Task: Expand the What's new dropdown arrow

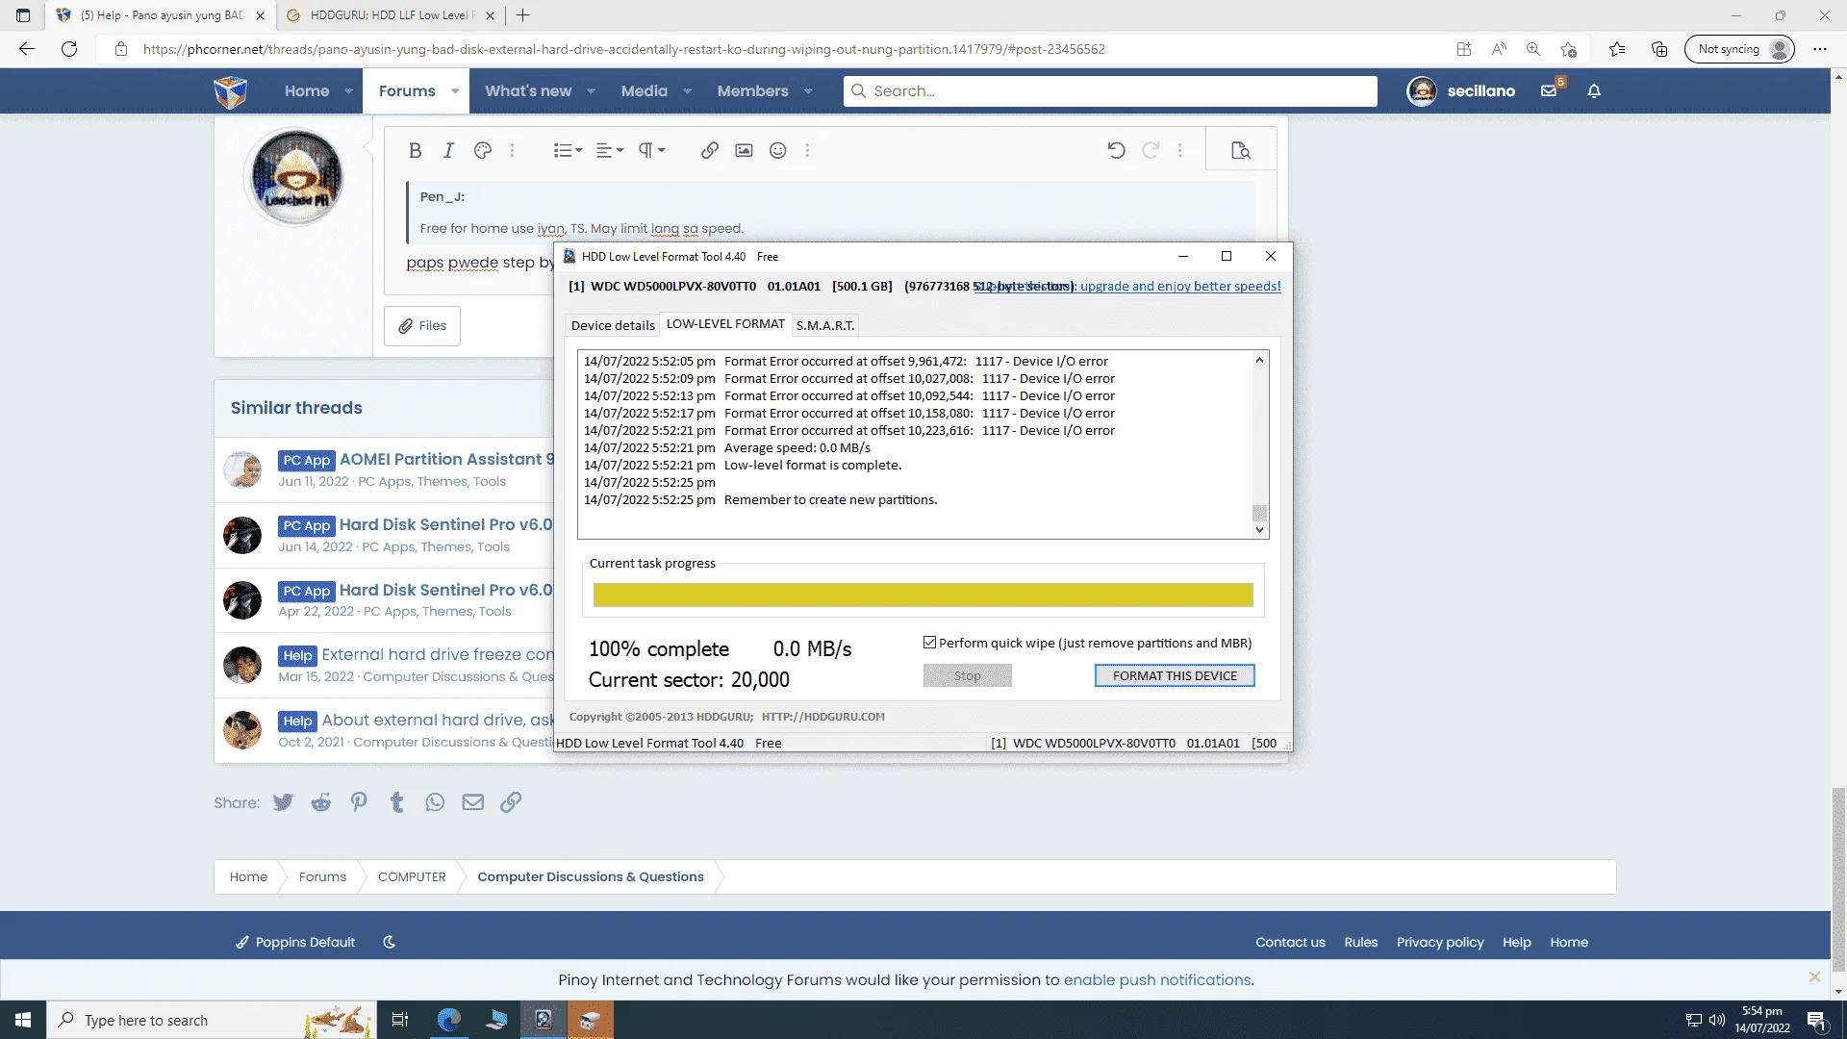Action: click(x=591, y=91)
